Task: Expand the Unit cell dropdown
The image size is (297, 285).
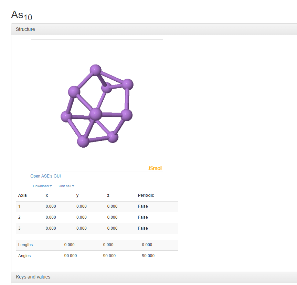Action: click(66, 186)
